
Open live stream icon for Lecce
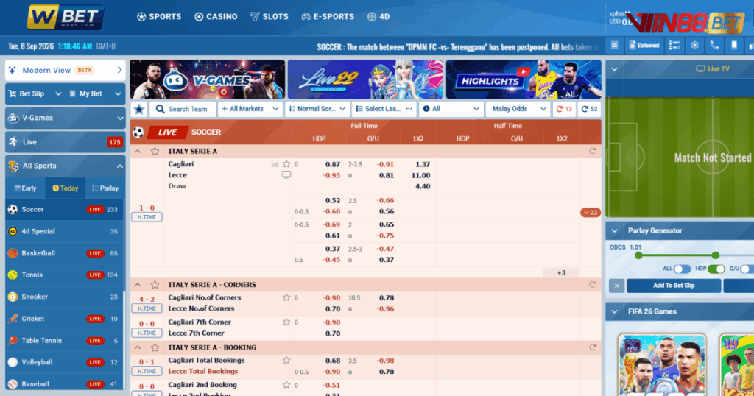point(286,175)
